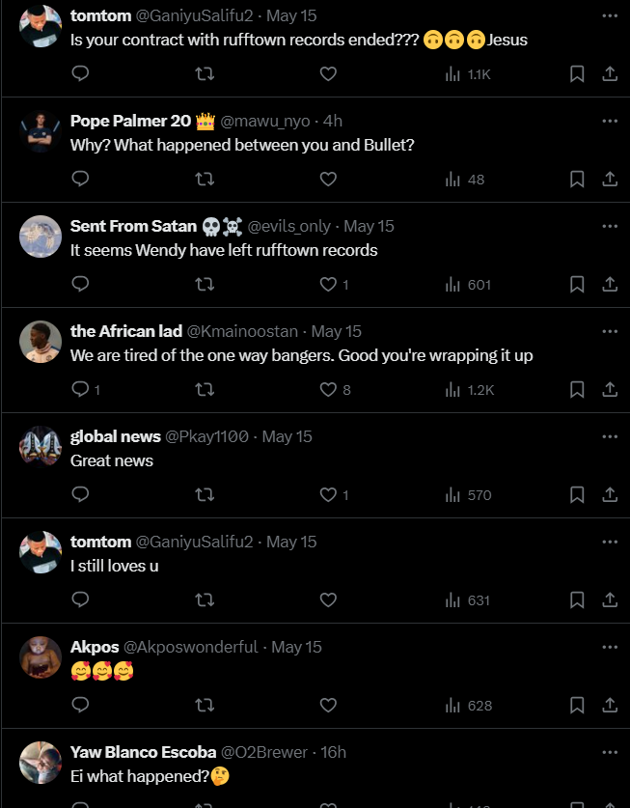Open the @evils_only handle link
Image resolution: width=630 pixels, height=808 pixels.
289,226
